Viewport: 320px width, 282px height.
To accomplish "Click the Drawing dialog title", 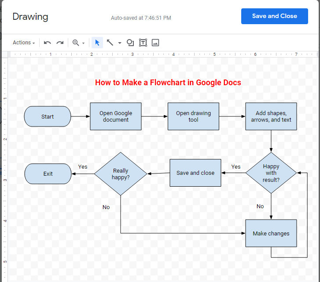I will pyautogui.click(x=30, y=17).
